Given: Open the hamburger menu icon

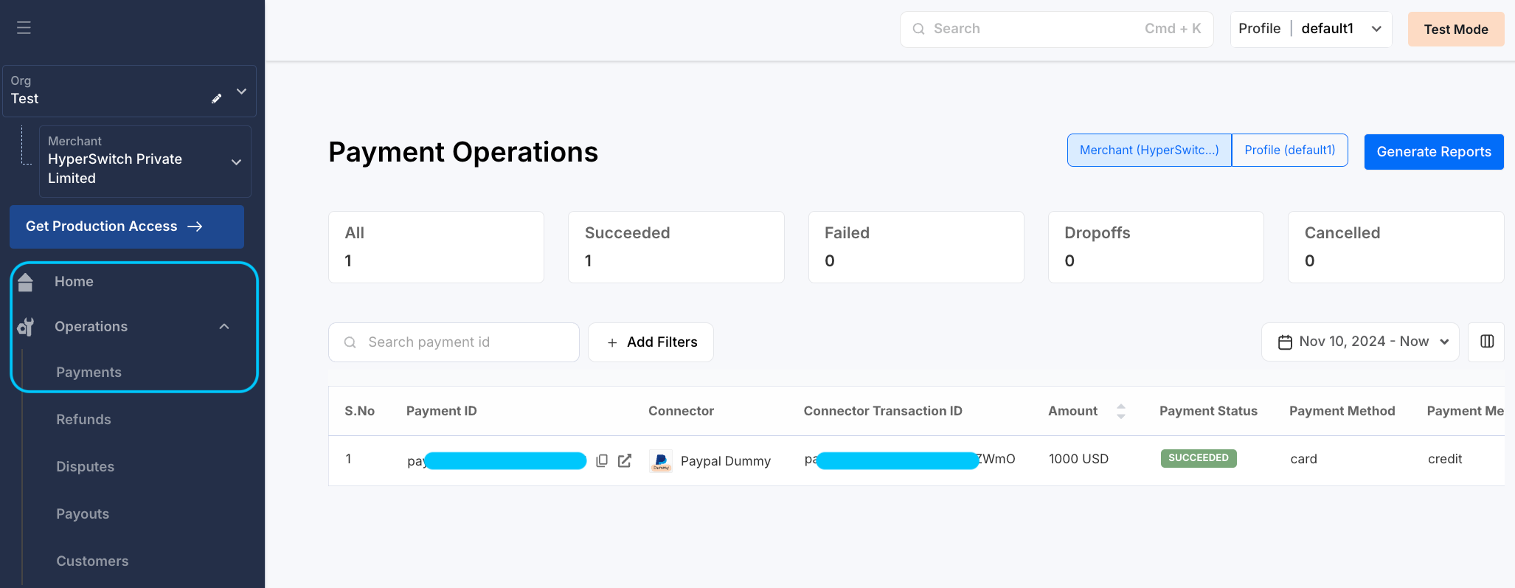Looking at the screenshot, I should [24, 28].
